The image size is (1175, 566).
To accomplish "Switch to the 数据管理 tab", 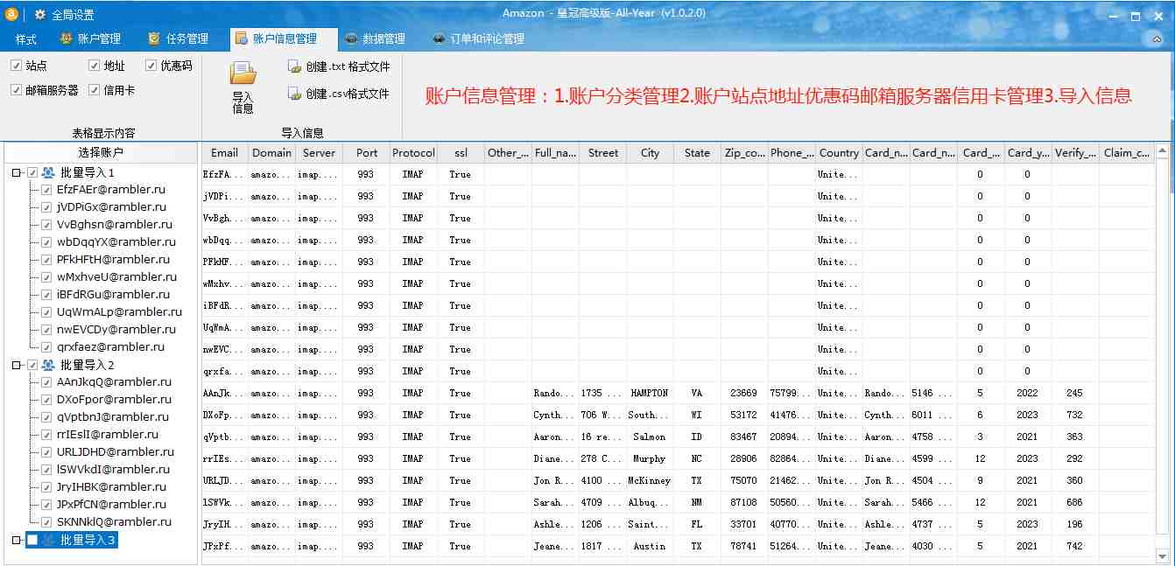I will [x=375, y=39].
